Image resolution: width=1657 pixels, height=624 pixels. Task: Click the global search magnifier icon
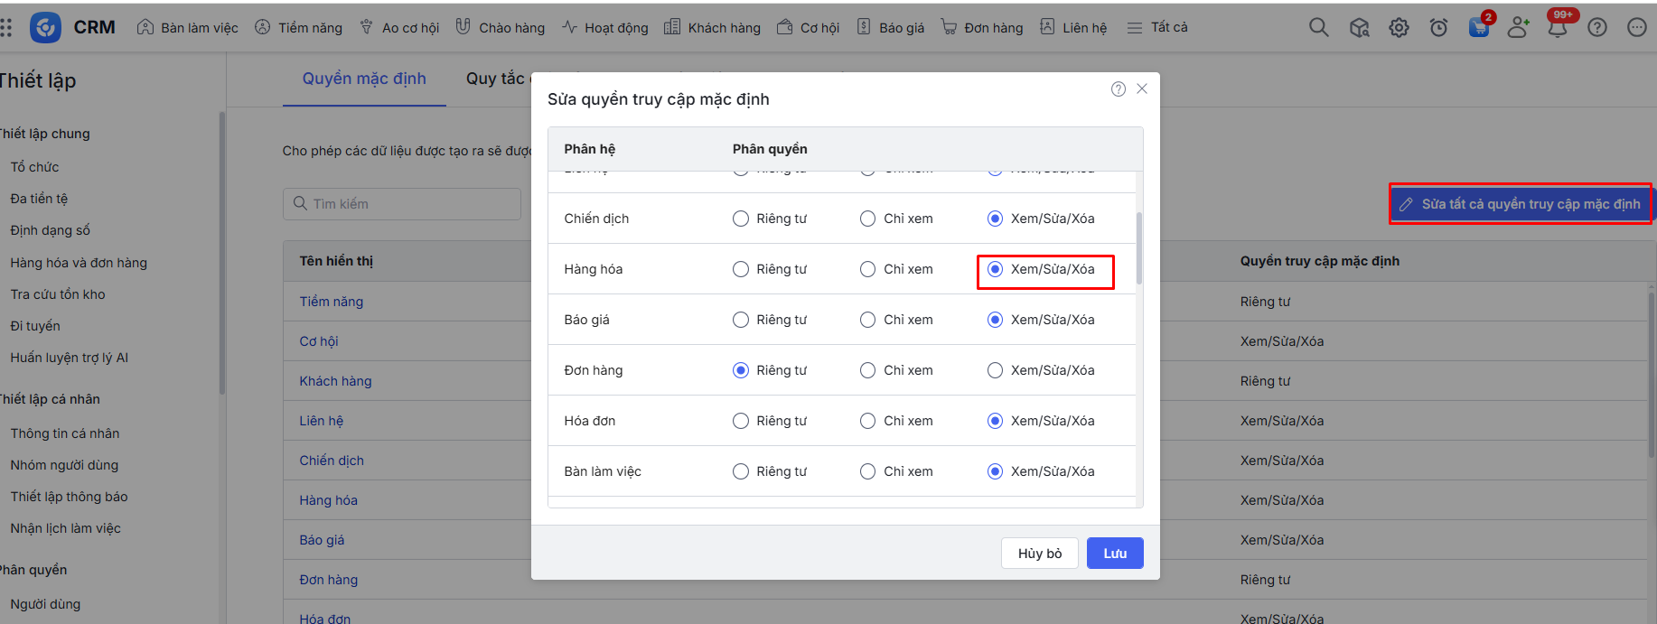coord(1319,28)
